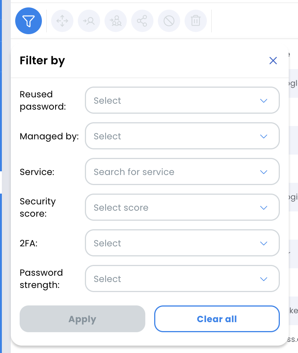Expand chevron in Password strength field
Image resolution: width=298 pixels, height=353 pixels.
pyautogui.click(x=264, y=279)
